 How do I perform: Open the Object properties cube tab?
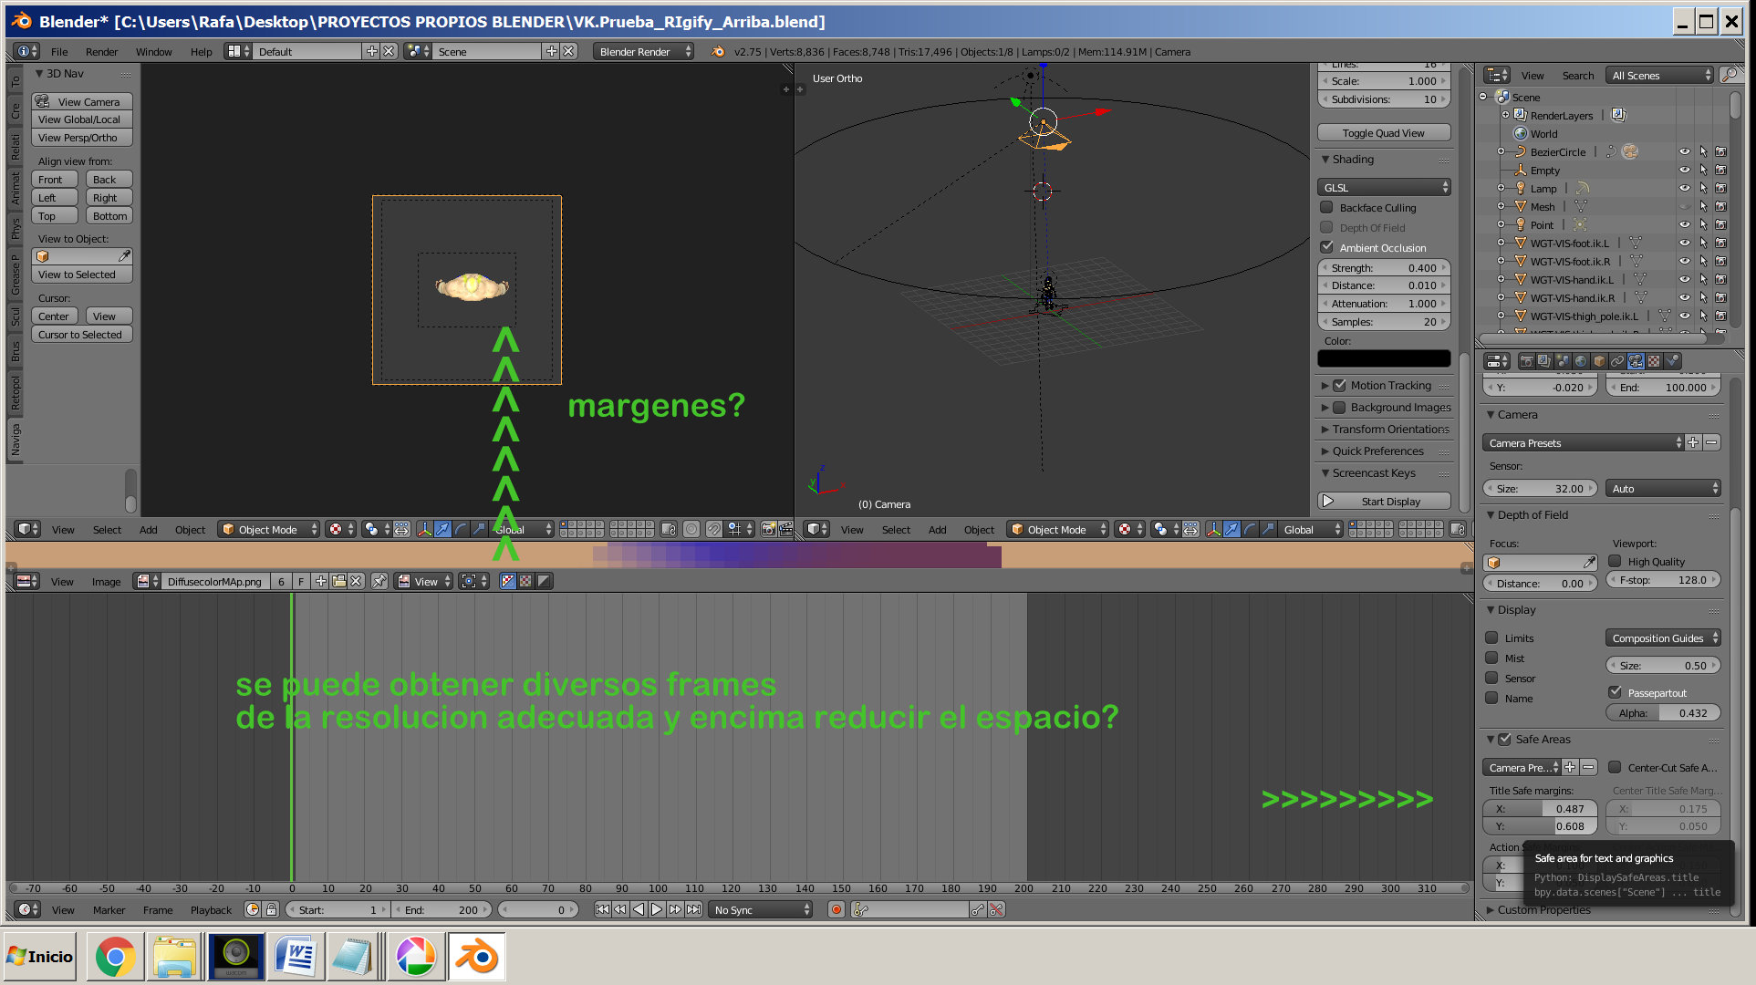click(x=1599, y=361)
